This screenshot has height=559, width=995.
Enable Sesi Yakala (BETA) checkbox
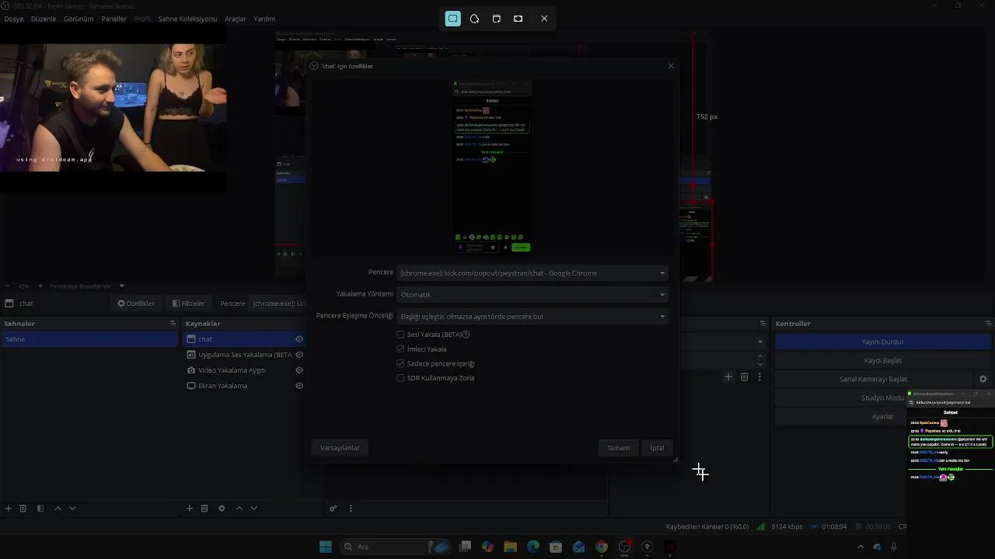tap(400, 335)
